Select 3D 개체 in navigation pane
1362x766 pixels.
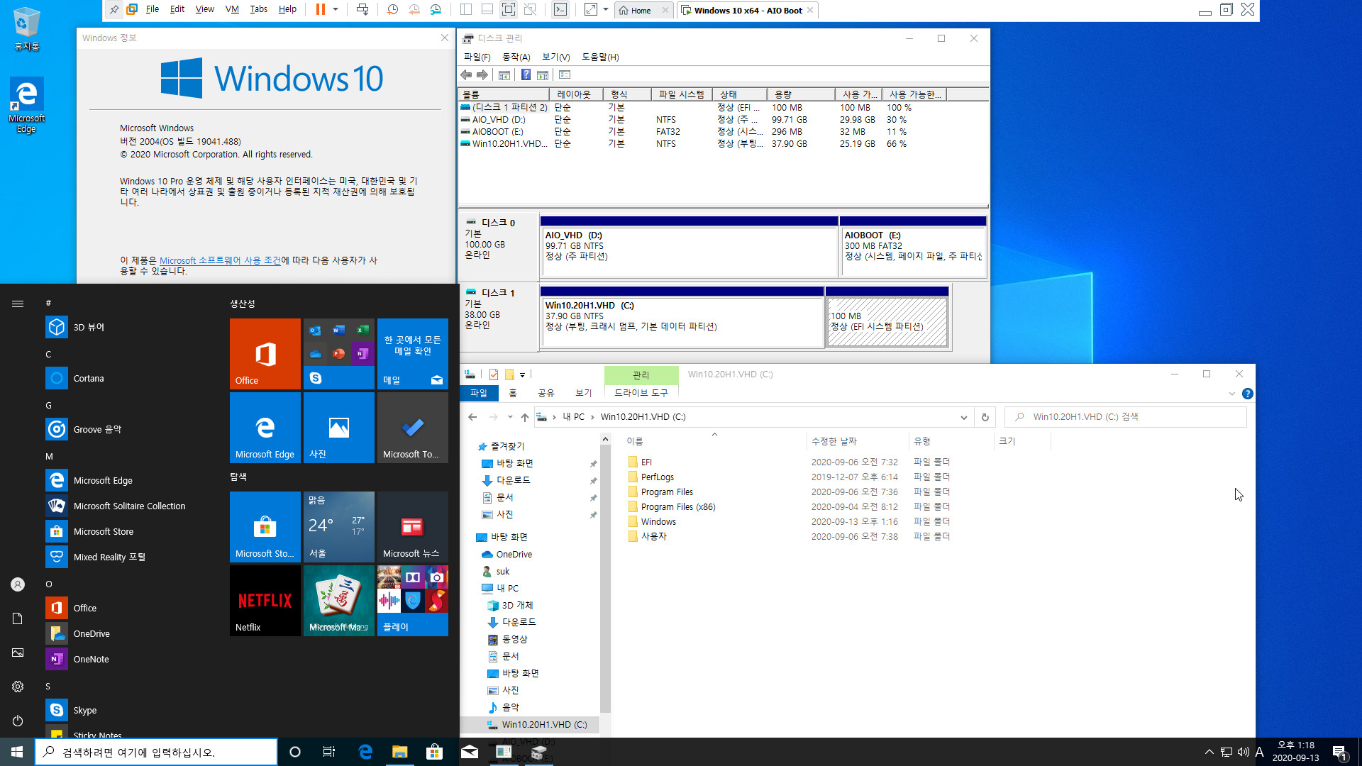(x=517, y=605)
